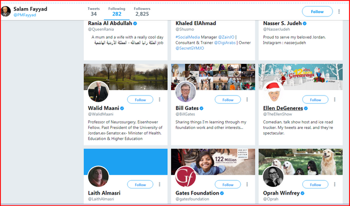The height and width of the screenshot is (206, 350).
Task: Click Gates Foundation logo avatar
Action: (185, 176)
